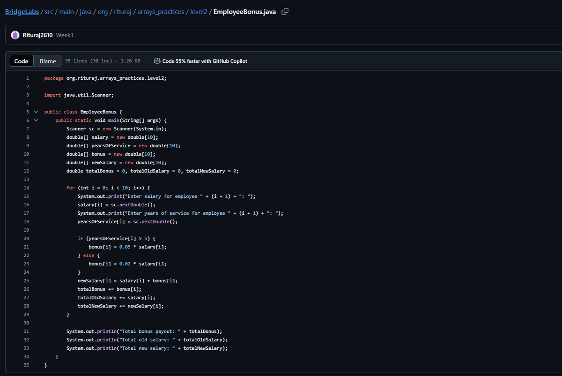The image size is (562, 376).
Task: Click 'public class EmployeeBonus {' text
Action: [x=83, y=112]
